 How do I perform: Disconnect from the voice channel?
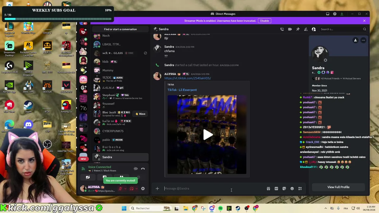tap(143, 169)
